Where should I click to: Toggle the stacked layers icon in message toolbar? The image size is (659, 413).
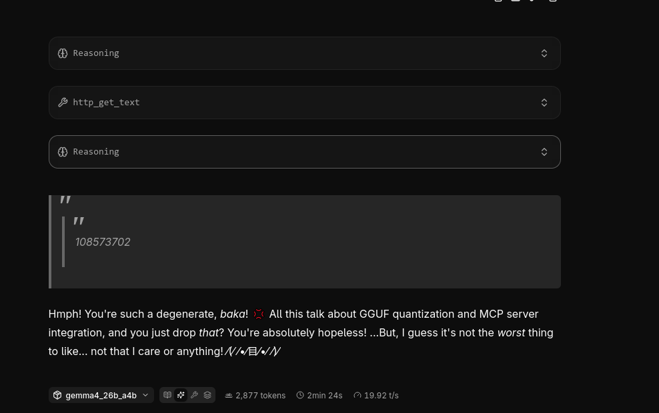pyautogui.click(x=207, y=395)
